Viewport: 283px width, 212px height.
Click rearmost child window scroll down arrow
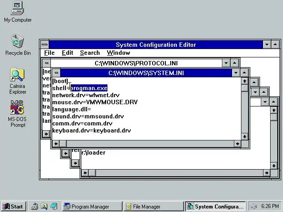274,166
